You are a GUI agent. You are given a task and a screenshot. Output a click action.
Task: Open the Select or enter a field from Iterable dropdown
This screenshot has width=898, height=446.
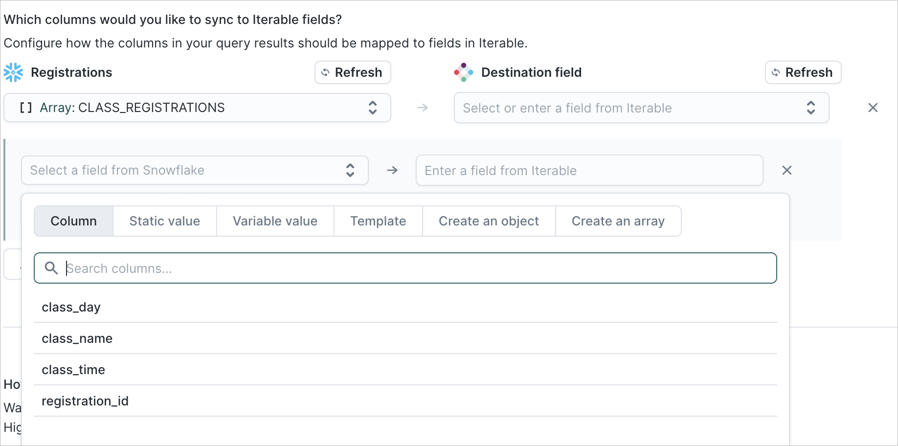[641, 108]
